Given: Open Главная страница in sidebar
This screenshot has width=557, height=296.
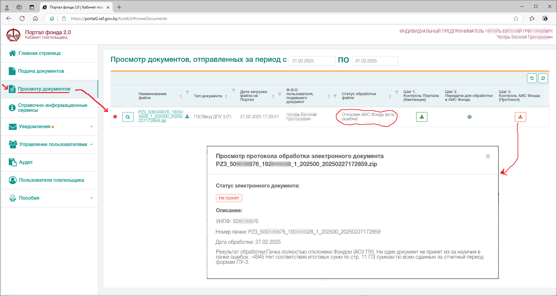Looking at the screenshot, I should tap(39, 53).
